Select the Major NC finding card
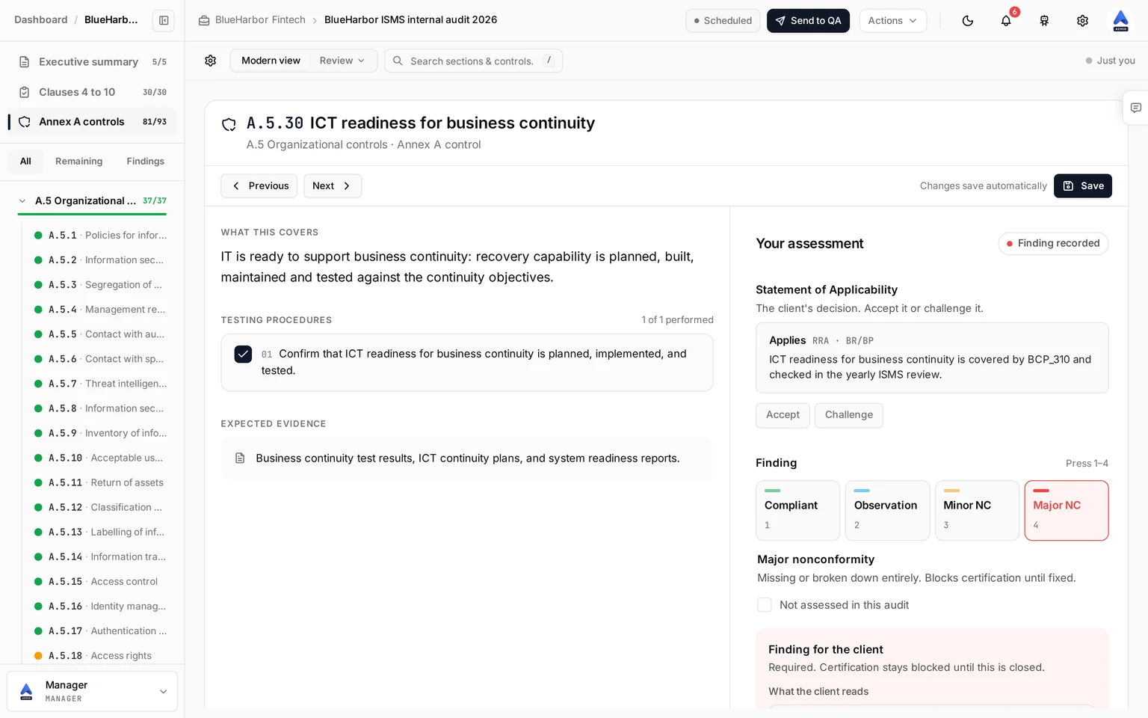This screenshot has width=1148, height=718. [1067, 510]
